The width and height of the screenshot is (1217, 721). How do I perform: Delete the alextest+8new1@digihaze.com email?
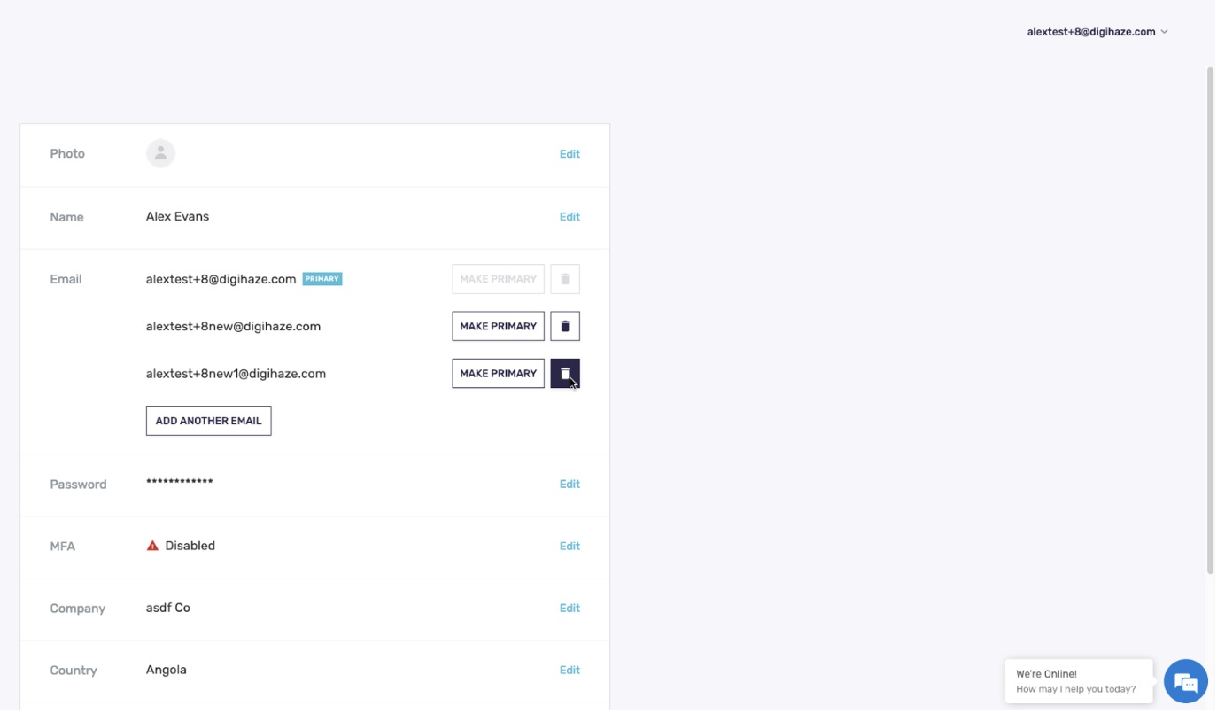[x=564, y=373]
